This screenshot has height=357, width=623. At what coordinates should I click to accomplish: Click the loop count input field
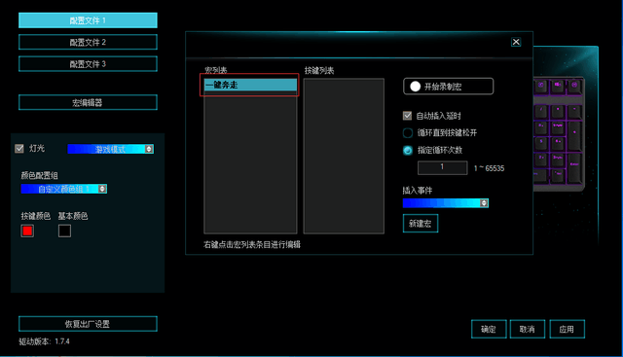[442, 167]
